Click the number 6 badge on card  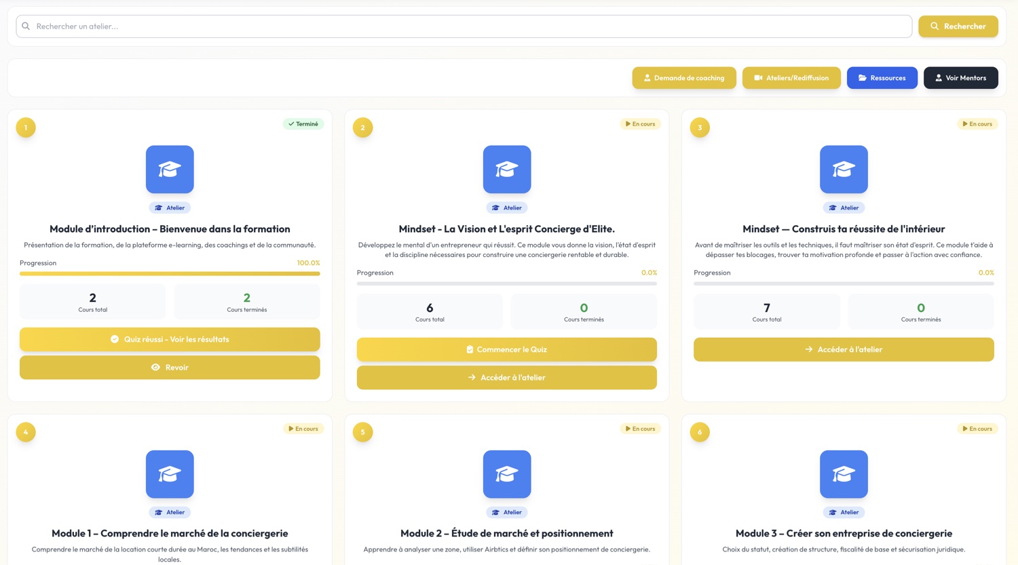pyautogui.click(x=700, y=432)
